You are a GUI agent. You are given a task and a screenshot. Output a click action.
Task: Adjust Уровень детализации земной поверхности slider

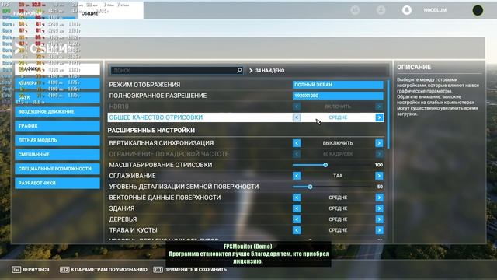click(x=311, y=187)
